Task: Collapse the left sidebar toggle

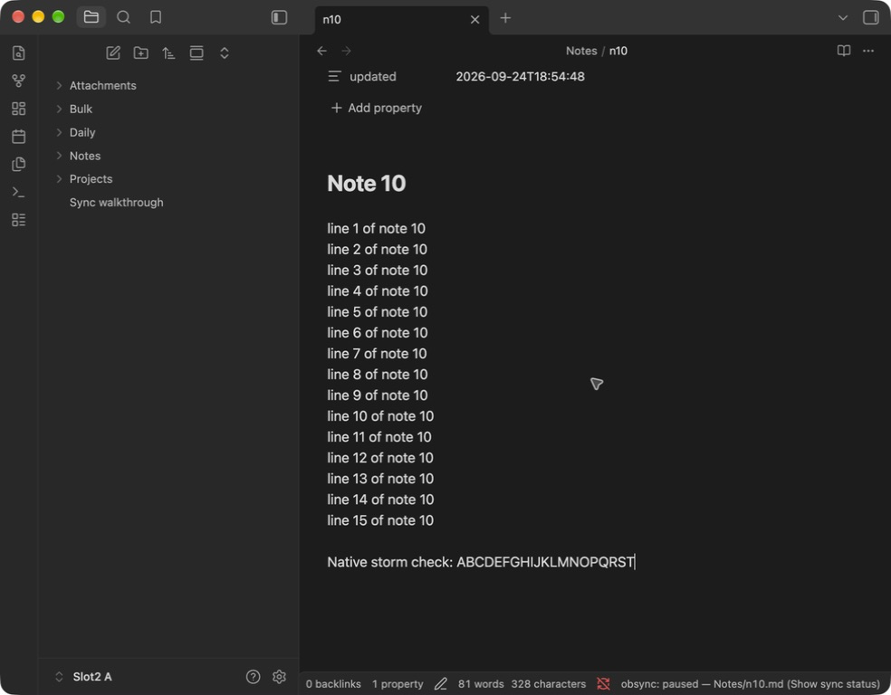Action: point(279,17)
